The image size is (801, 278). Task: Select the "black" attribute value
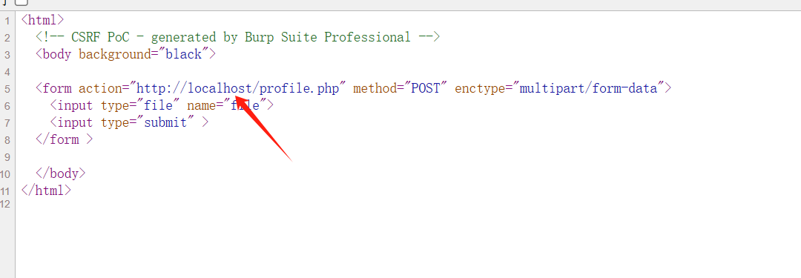tap(184, 54)
